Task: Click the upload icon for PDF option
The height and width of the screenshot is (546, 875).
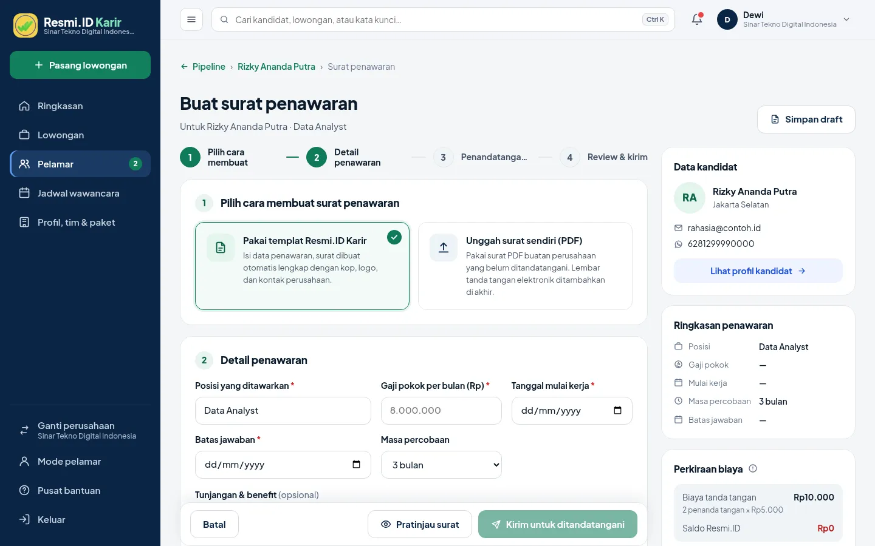Action: coord(444,248)
